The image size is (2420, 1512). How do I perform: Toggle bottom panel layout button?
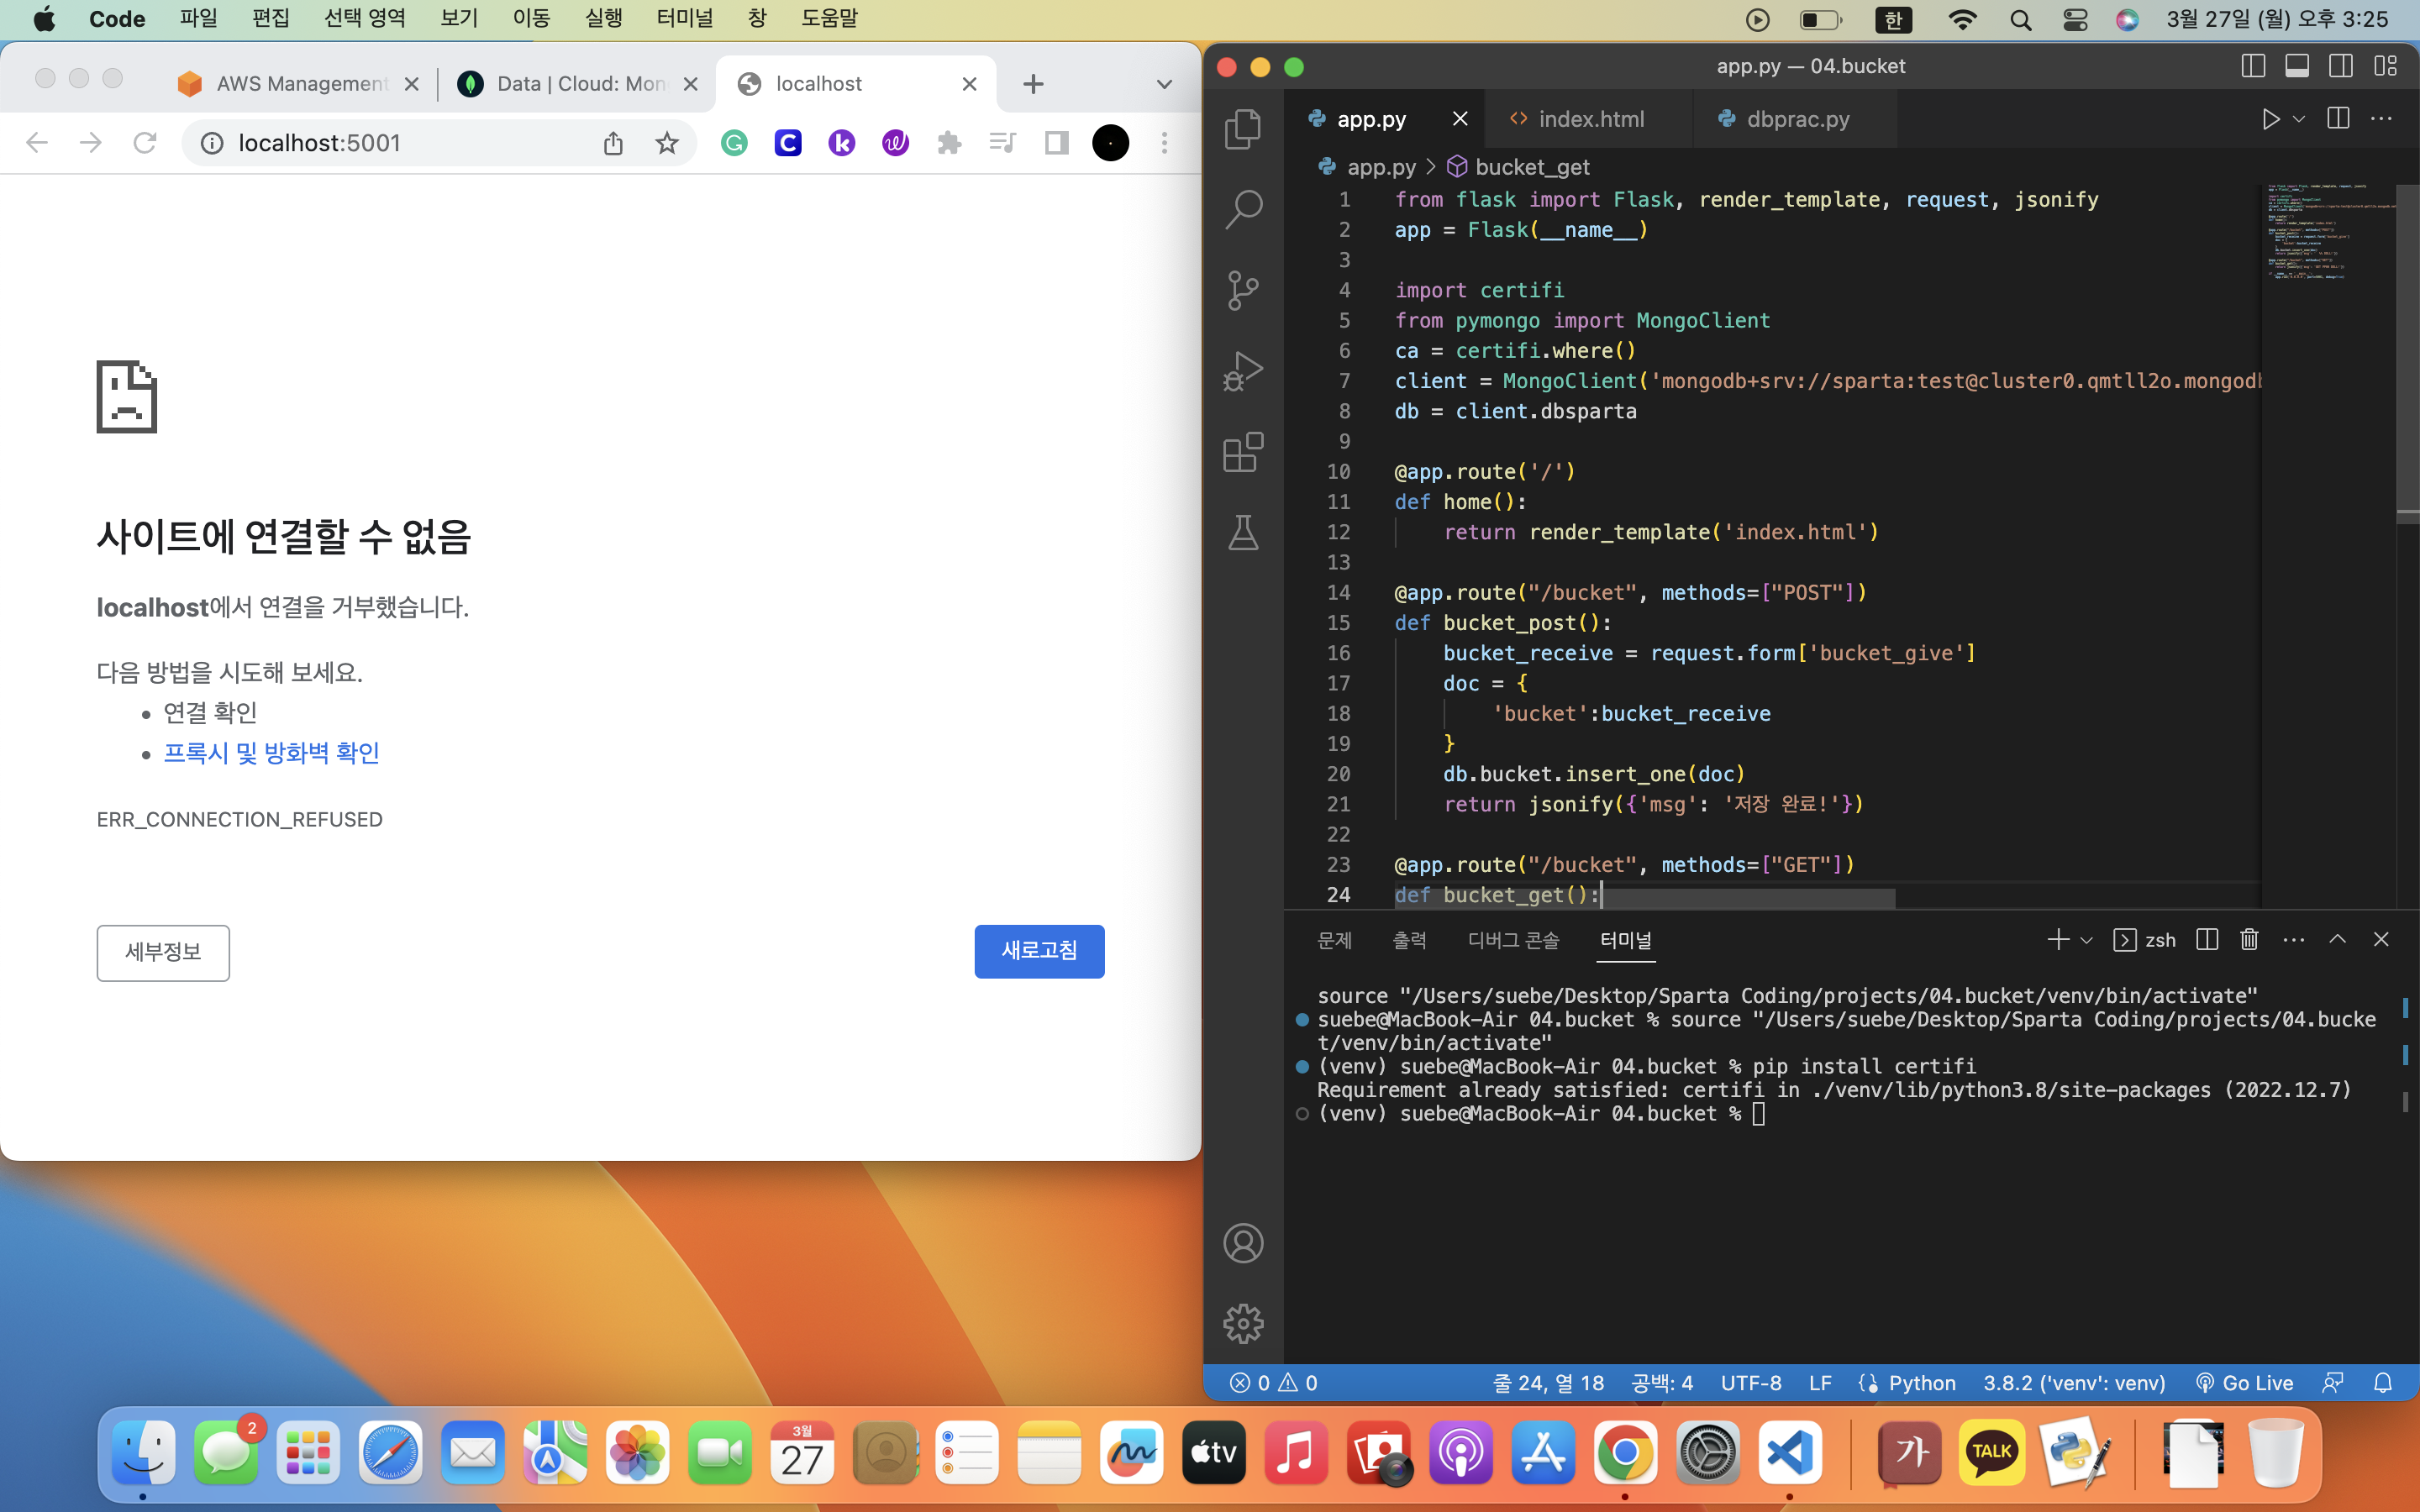coord(2297,66)
